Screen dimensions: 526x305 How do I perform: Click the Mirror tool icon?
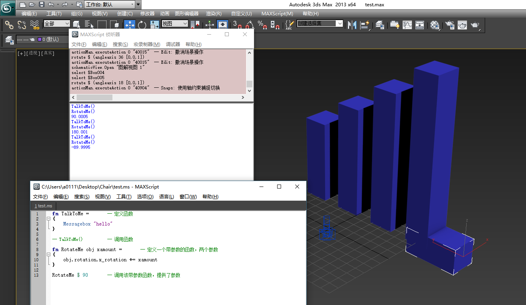click(x=352, y=25)
